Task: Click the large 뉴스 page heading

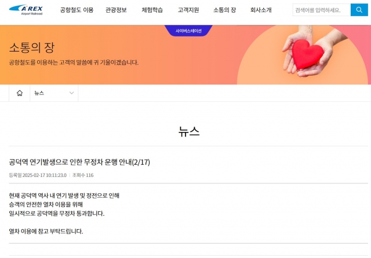Action: coord(189,131)
